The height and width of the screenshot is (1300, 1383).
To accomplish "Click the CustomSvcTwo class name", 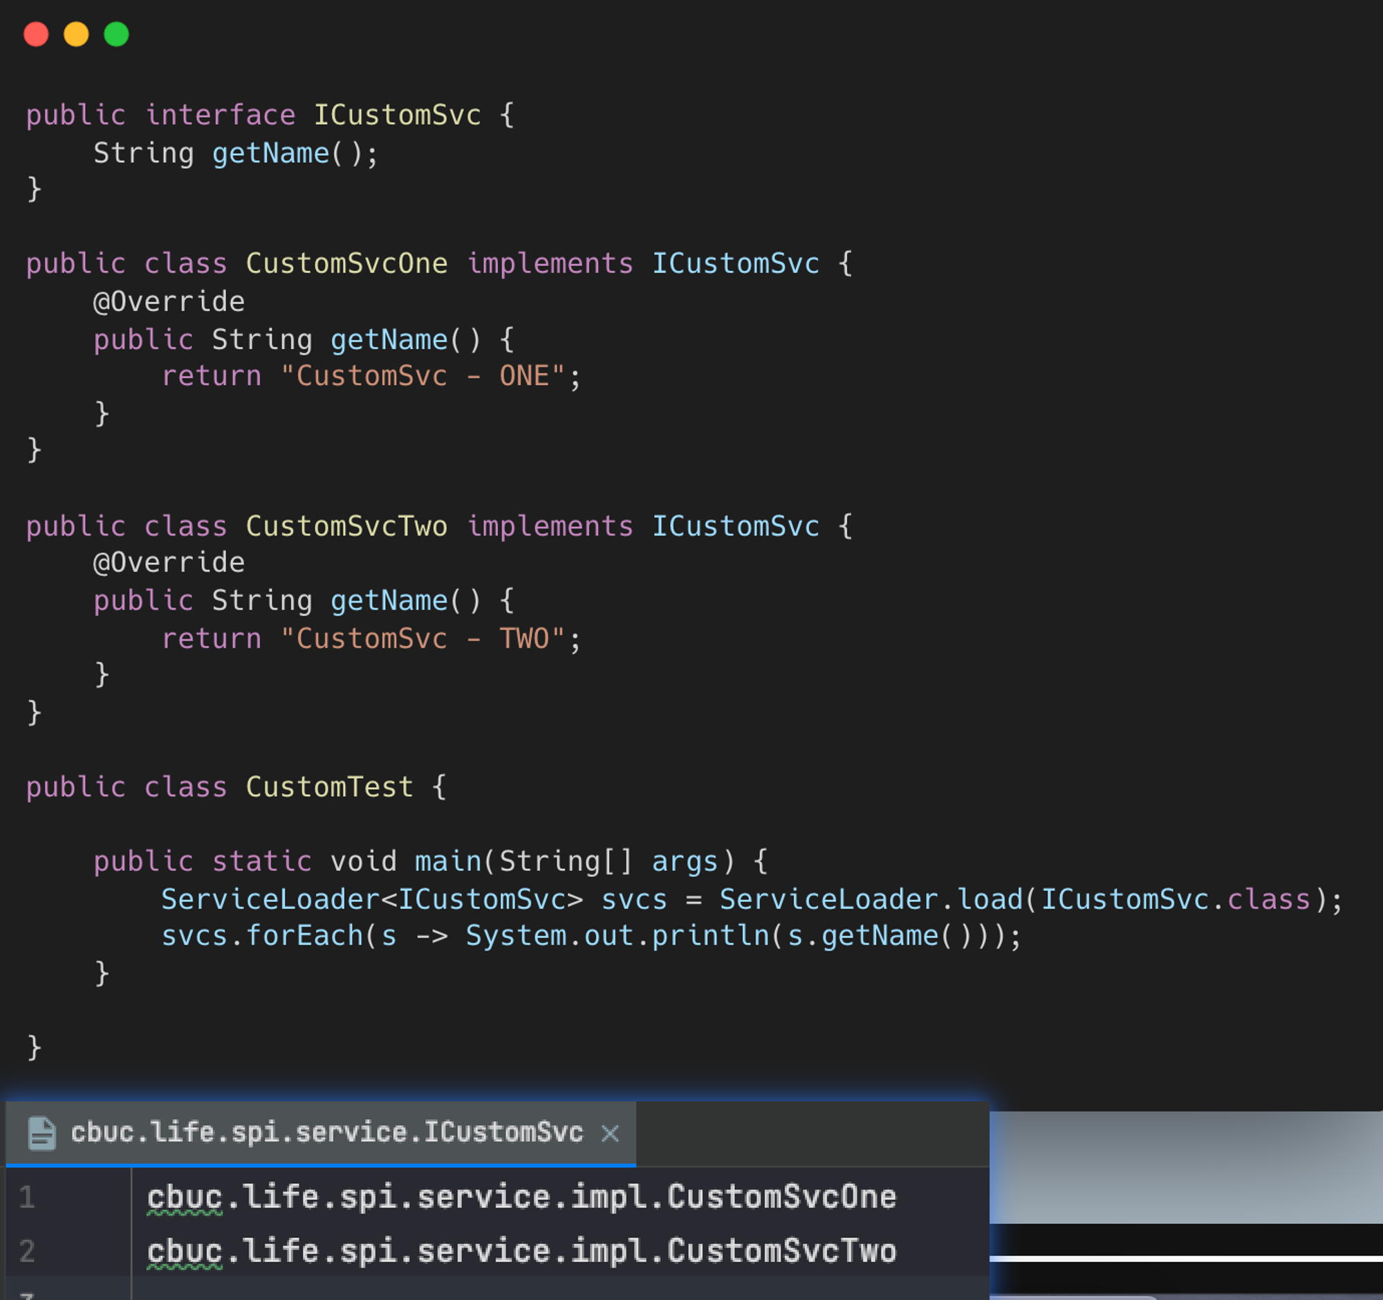I will 347,526.
